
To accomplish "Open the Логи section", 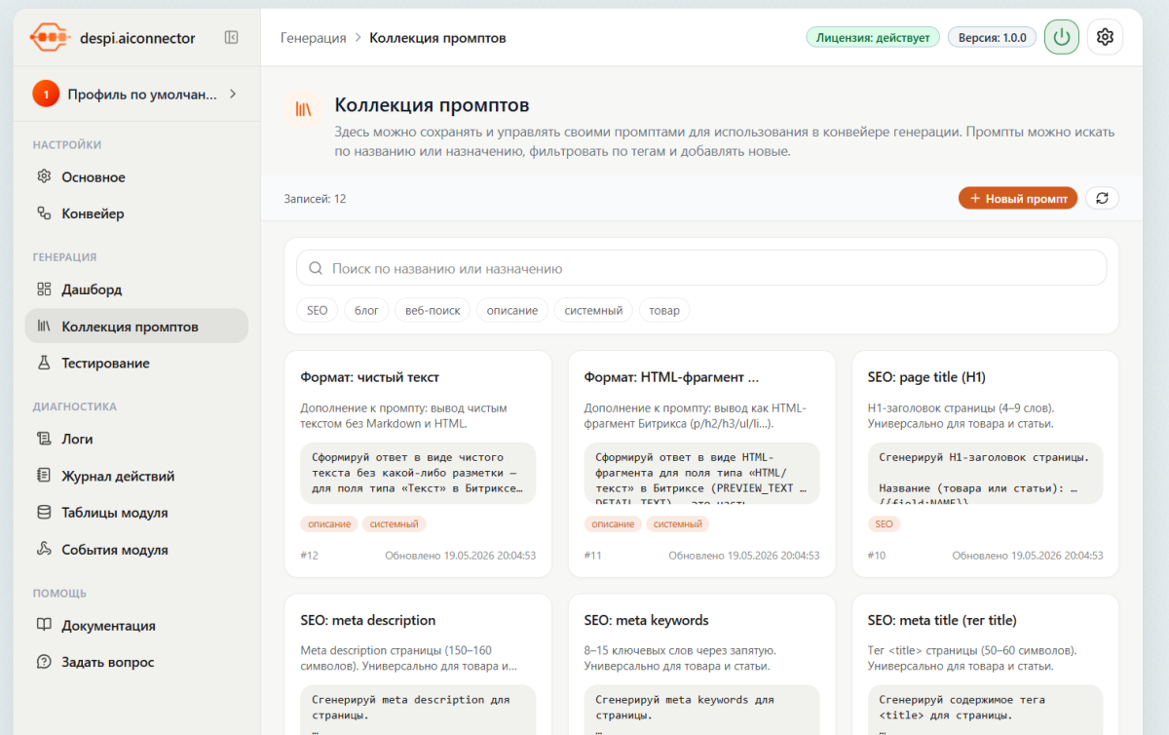I will pyautogui.click(x=136, y=439).
